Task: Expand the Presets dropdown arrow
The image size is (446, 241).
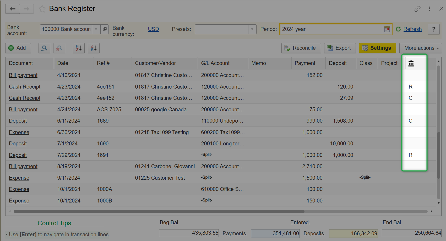Action: click(252, 29)
